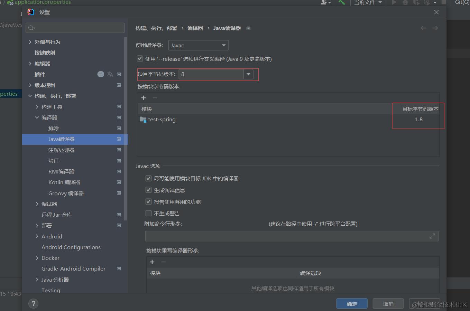The image size is (470, 311).
Task: Click the project-level icon on Groovy 编译器 row
Action: click(x=119, y=193)
